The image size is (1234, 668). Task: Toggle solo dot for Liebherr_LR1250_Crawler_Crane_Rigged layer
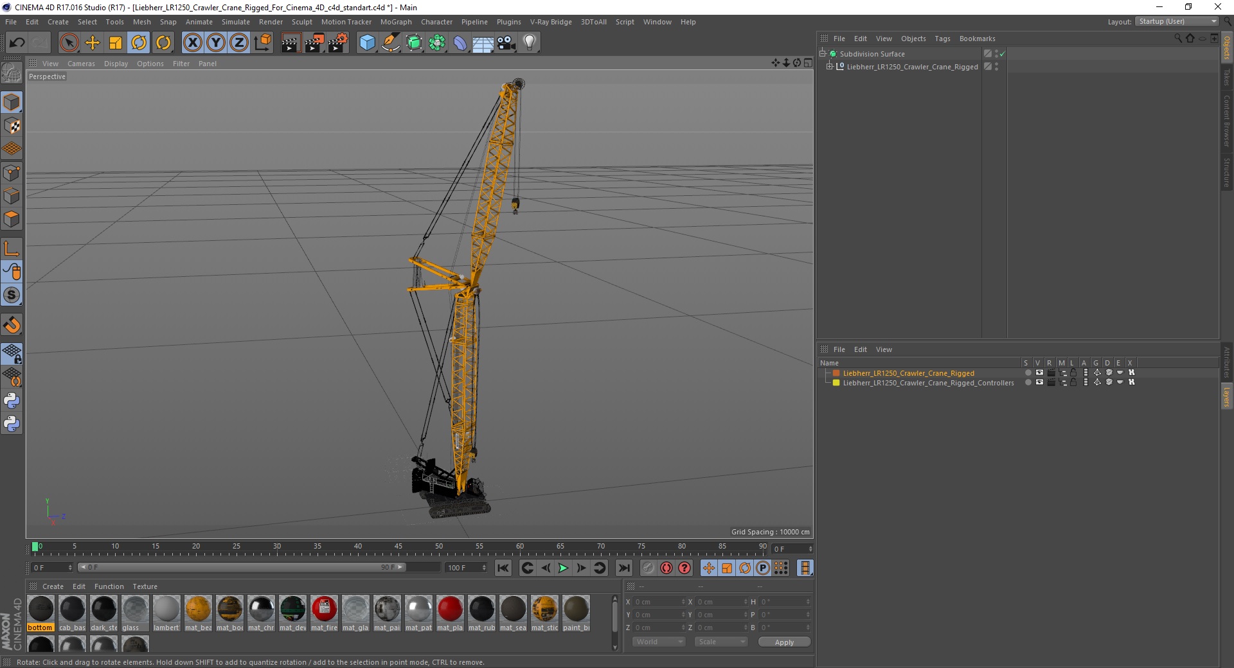click(1028, 373)
